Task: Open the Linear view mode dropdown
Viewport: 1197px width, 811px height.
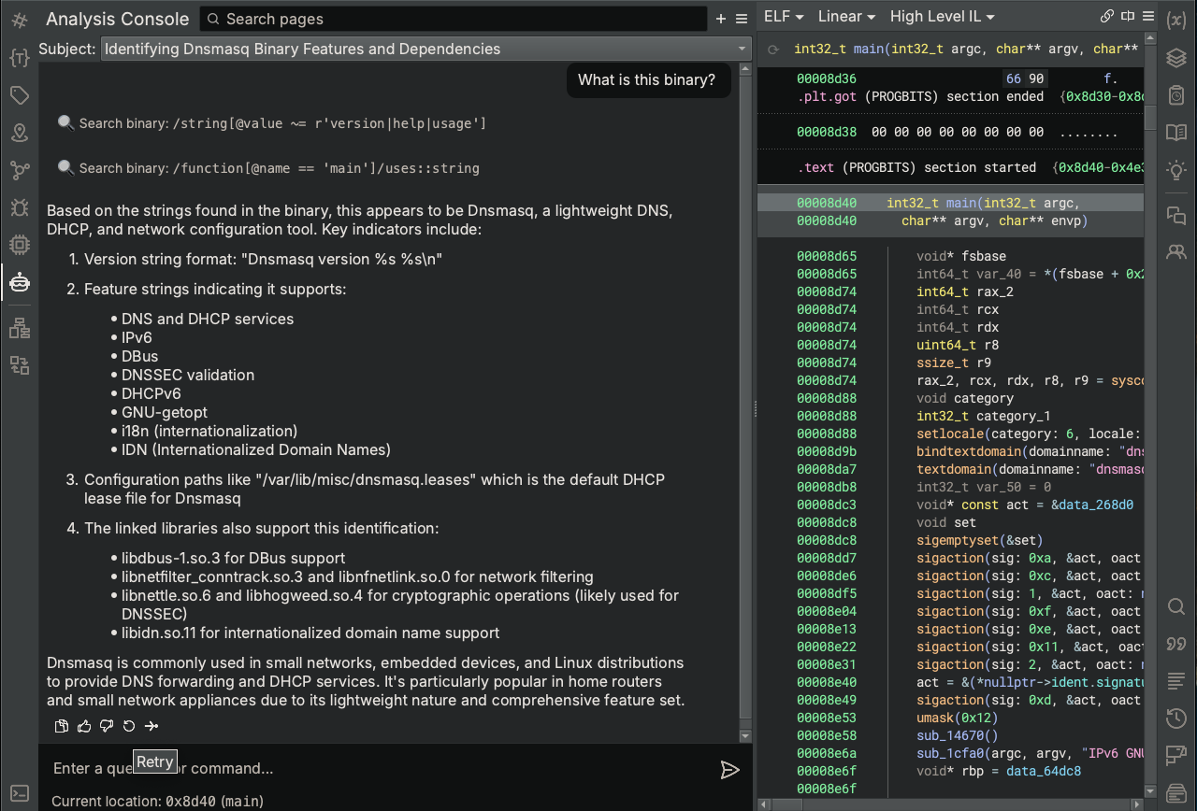Action: click(x=846, y=17)
